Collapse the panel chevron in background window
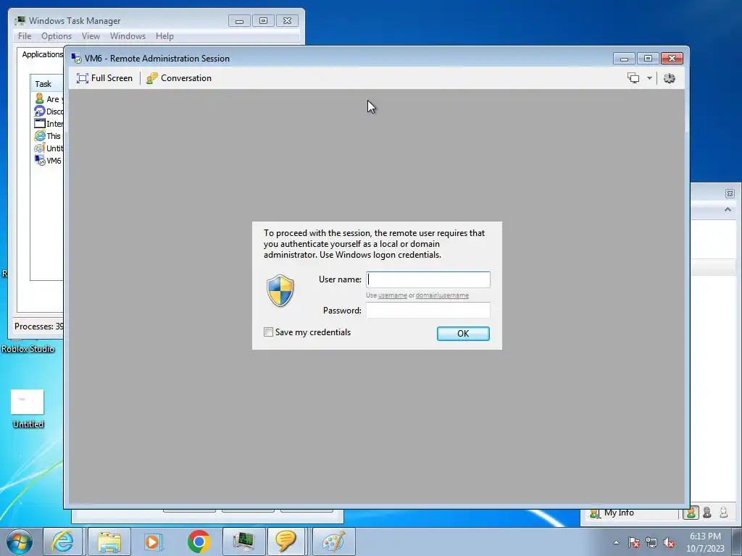Screen dimensions: 742x556 (728, 209)
